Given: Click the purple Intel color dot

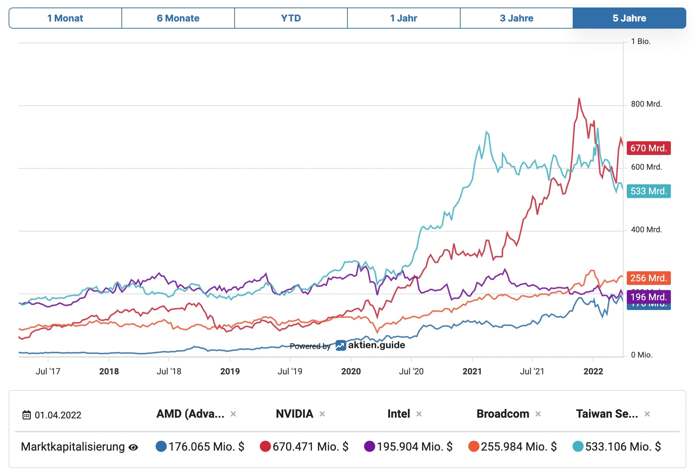Looking at the screenshot, I should (x=369, y=446).
